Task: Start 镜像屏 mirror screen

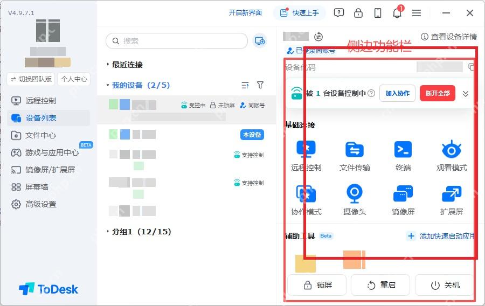Action: click(403, 200)
